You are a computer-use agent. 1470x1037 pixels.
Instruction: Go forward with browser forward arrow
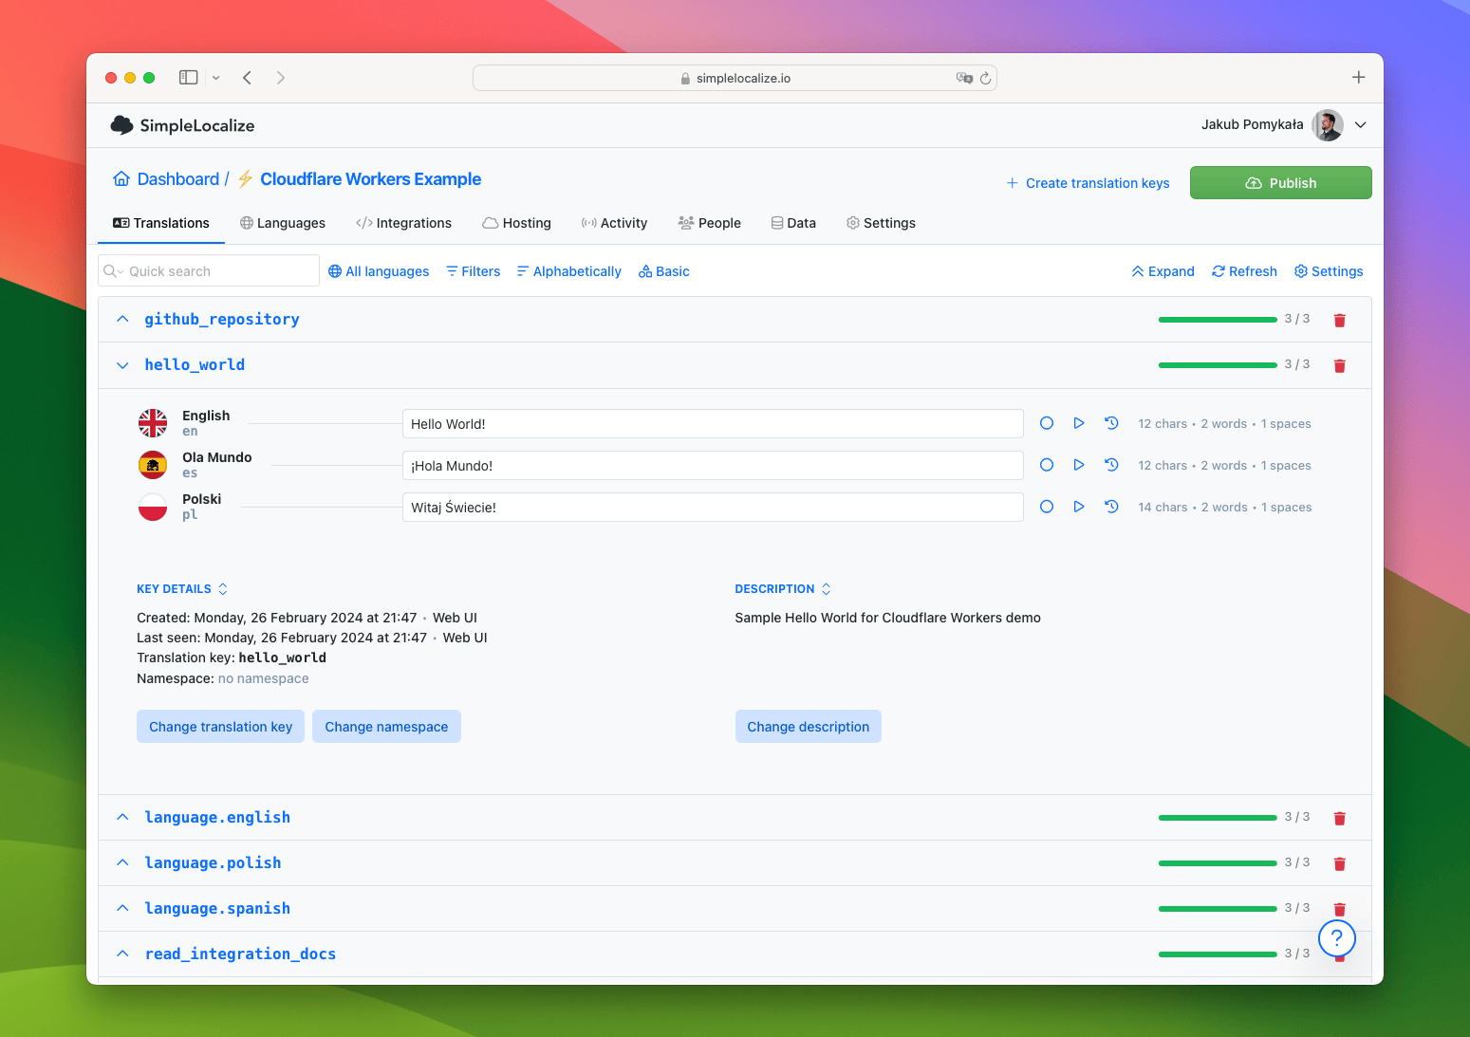pyautogui.click(x=281, y=78)
